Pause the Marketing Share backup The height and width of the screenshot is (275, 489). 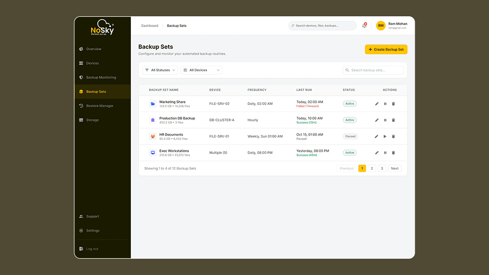click(385, 104)
